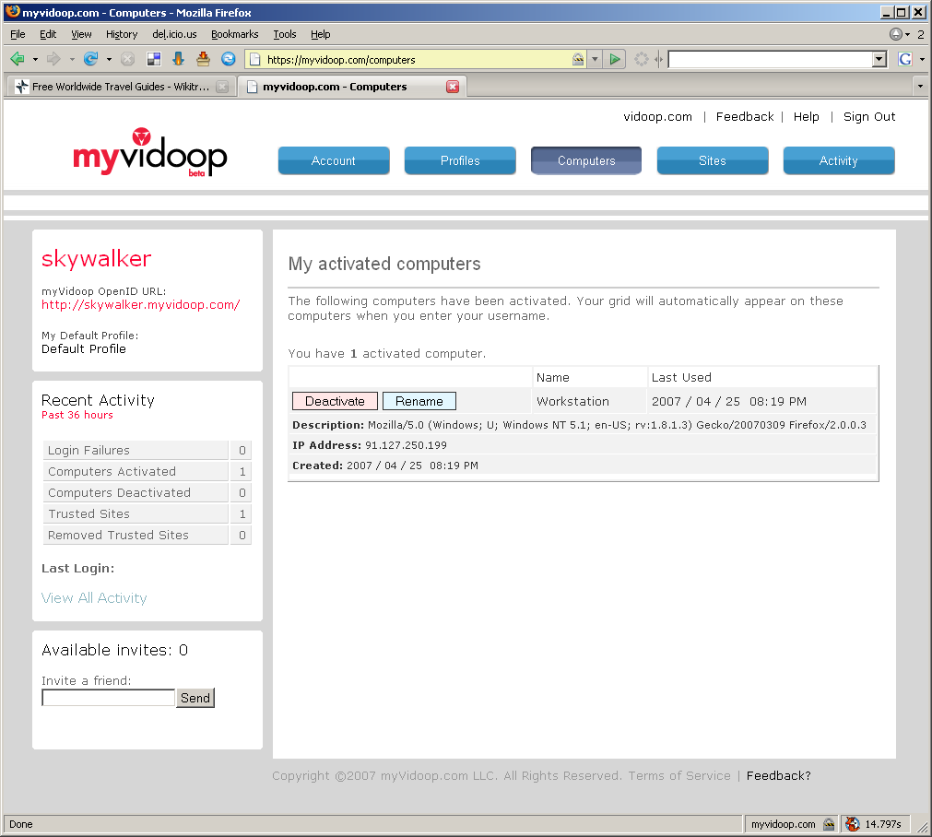Open the Forward history dropdown arrow
Screen dimensions: 932x837
[x=72, y=59]
